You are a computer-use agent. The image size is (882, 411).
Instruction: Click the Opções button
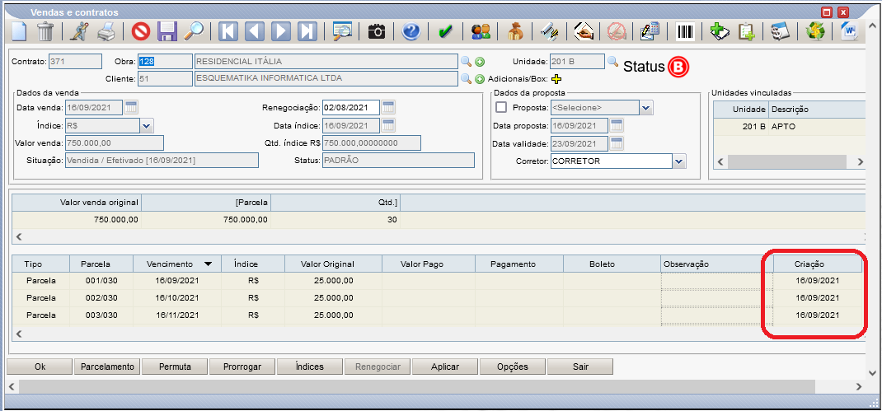(x=513, y=367)
